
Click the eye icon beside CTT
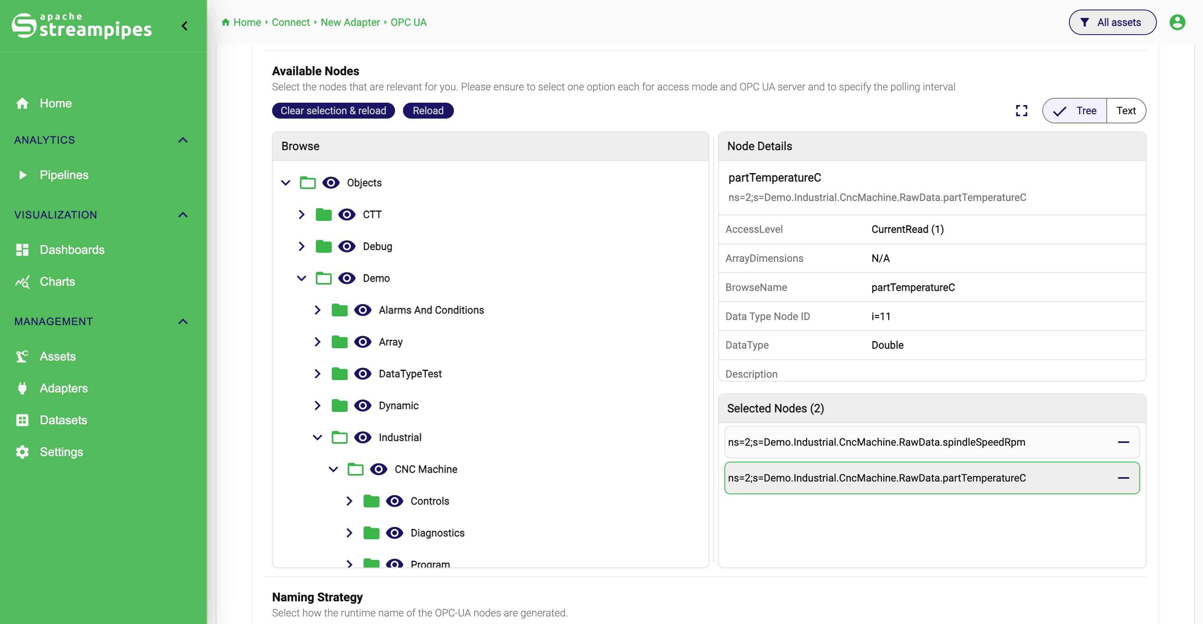(x=346, y=214)
